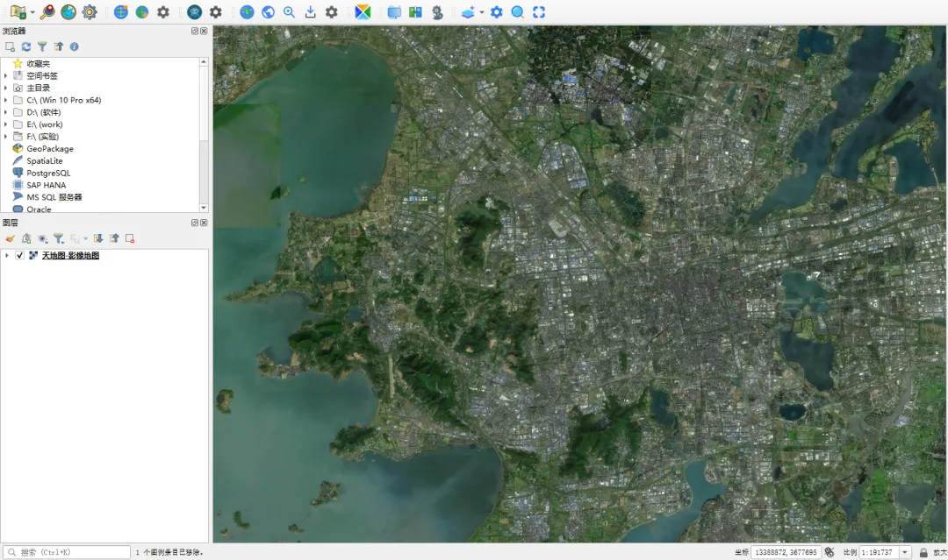Click the blue fullscreen brackets icon

(x=539, y=12)
